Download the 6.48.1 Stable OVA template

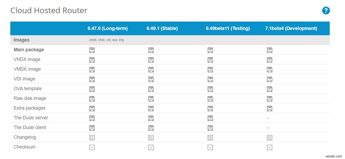(151, 89)
